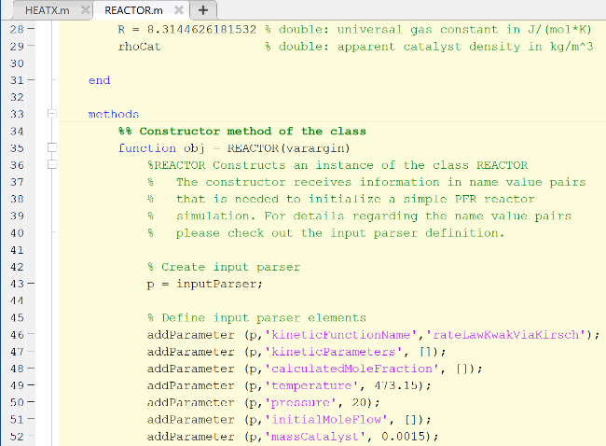The image size is (606, 446).
Task: Close the REACTOR.m tab
Action: 179,10
